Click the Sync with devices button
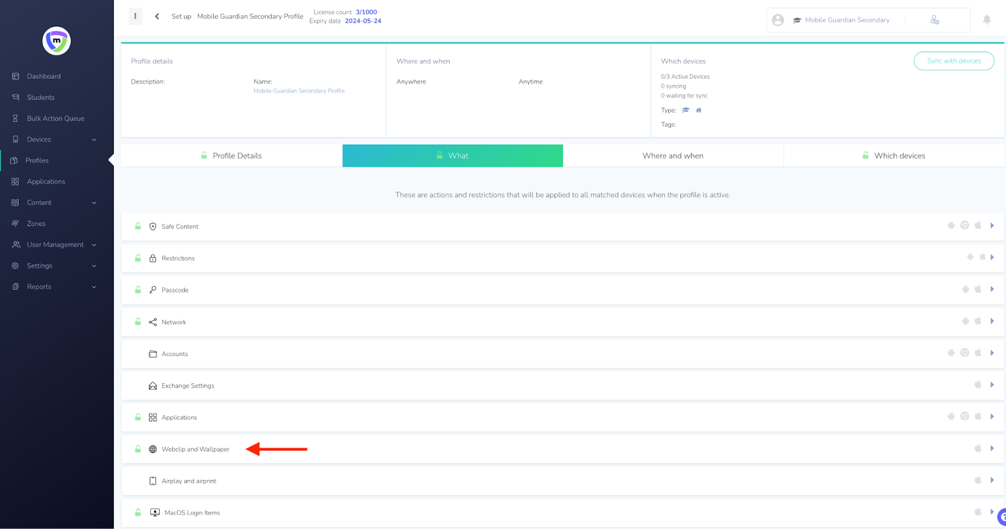Screen dimensions: 1006x529 tap(954, 61)
